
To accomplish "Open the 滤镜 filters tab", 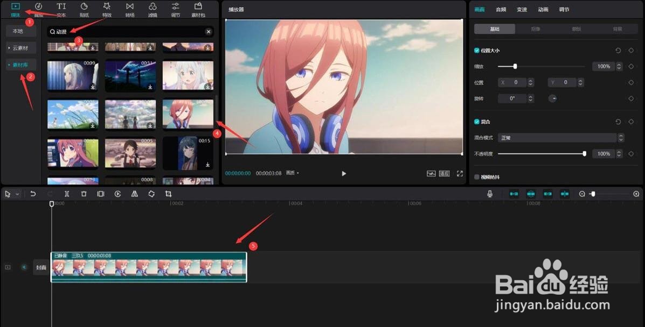I will click(152, 10).
